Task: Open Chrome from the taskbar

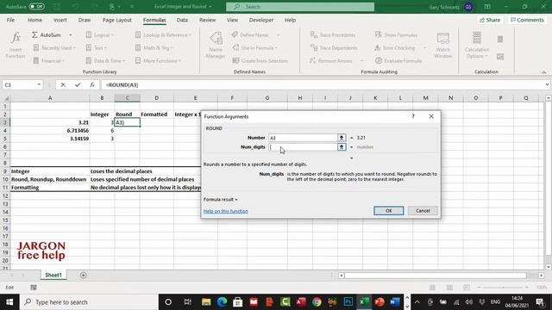Action: click(x=317, y=302)
